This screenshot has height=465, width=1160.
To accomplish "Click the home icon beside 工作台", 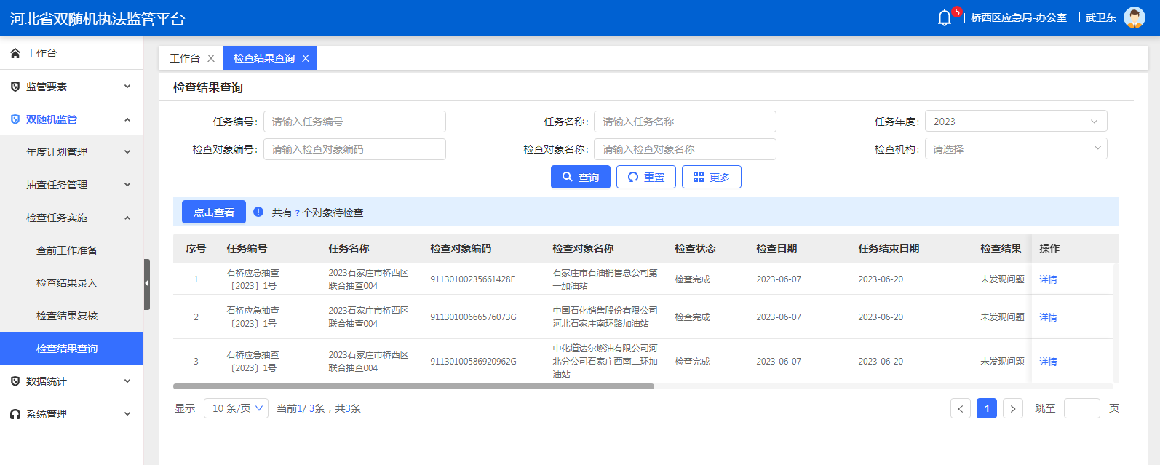I will (x=15, y=53).
